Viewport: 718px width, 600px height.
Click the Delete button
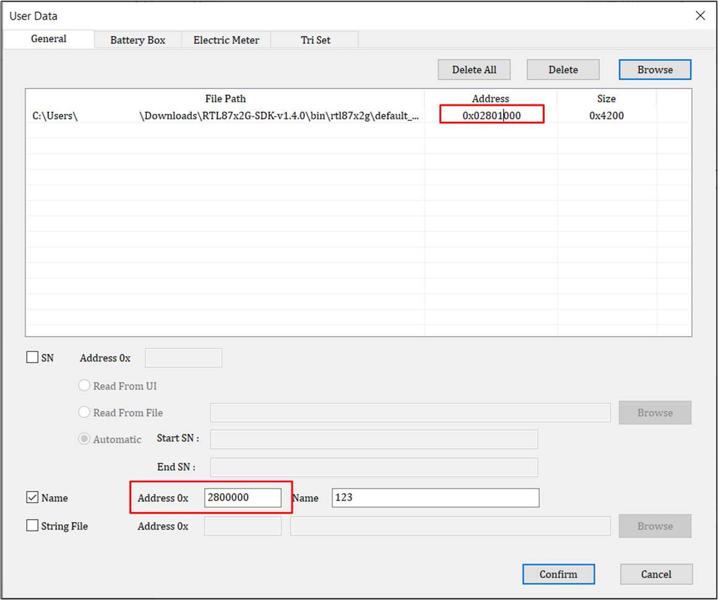(x=563, y=70)
